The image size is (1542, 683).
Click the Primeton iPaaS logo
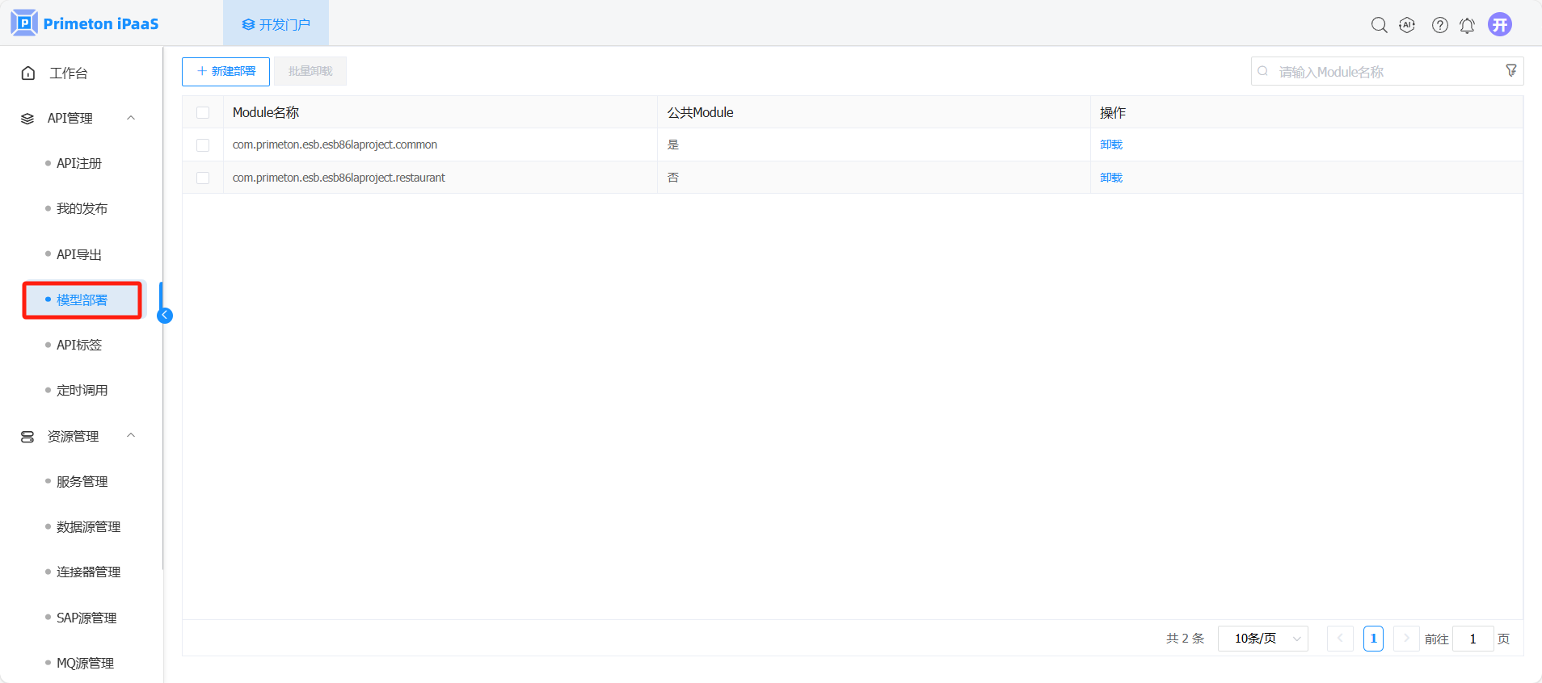(x=85, y=23)
